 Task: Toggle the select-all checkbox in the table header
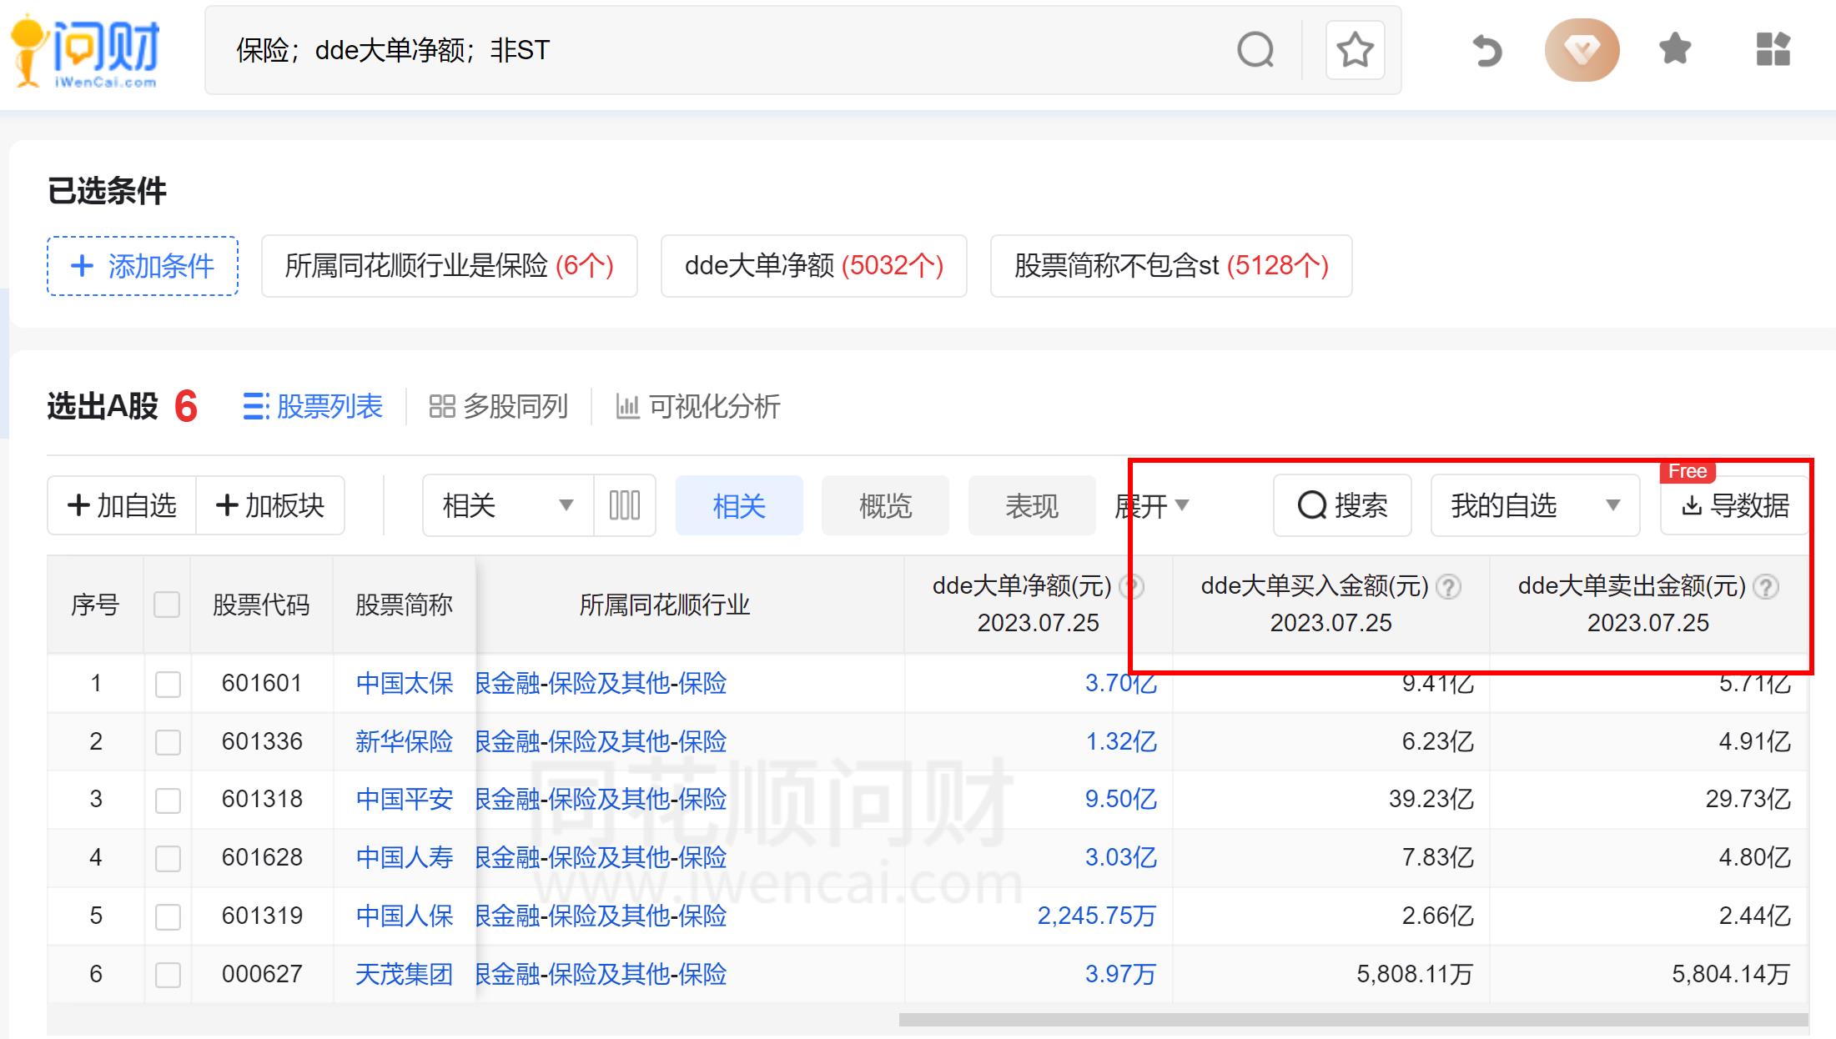coord(167,605)
